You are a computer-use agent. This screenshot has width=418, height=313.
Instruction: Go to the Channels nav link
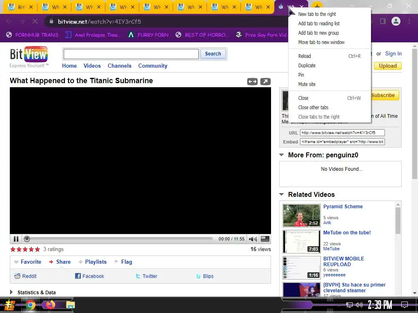point(120,66)
